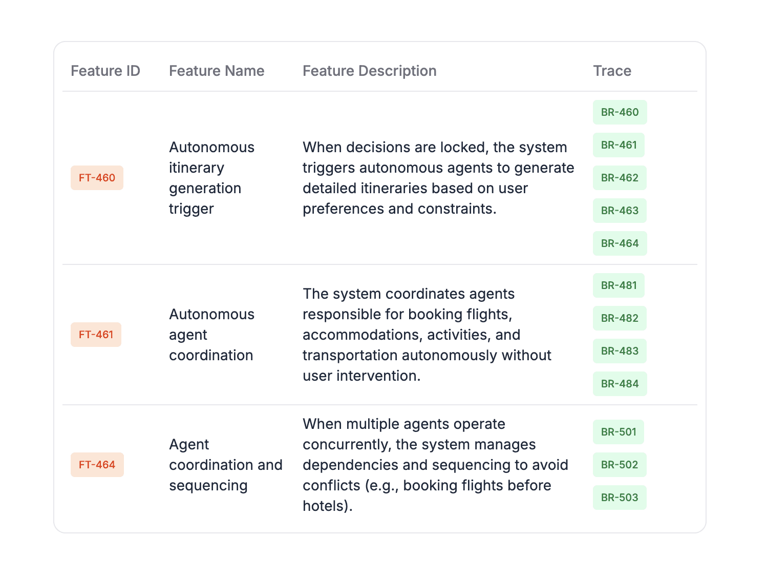The image size is (767, 578).
Task: Select trace badge BR-464
Action: click(x=620, y=243)
